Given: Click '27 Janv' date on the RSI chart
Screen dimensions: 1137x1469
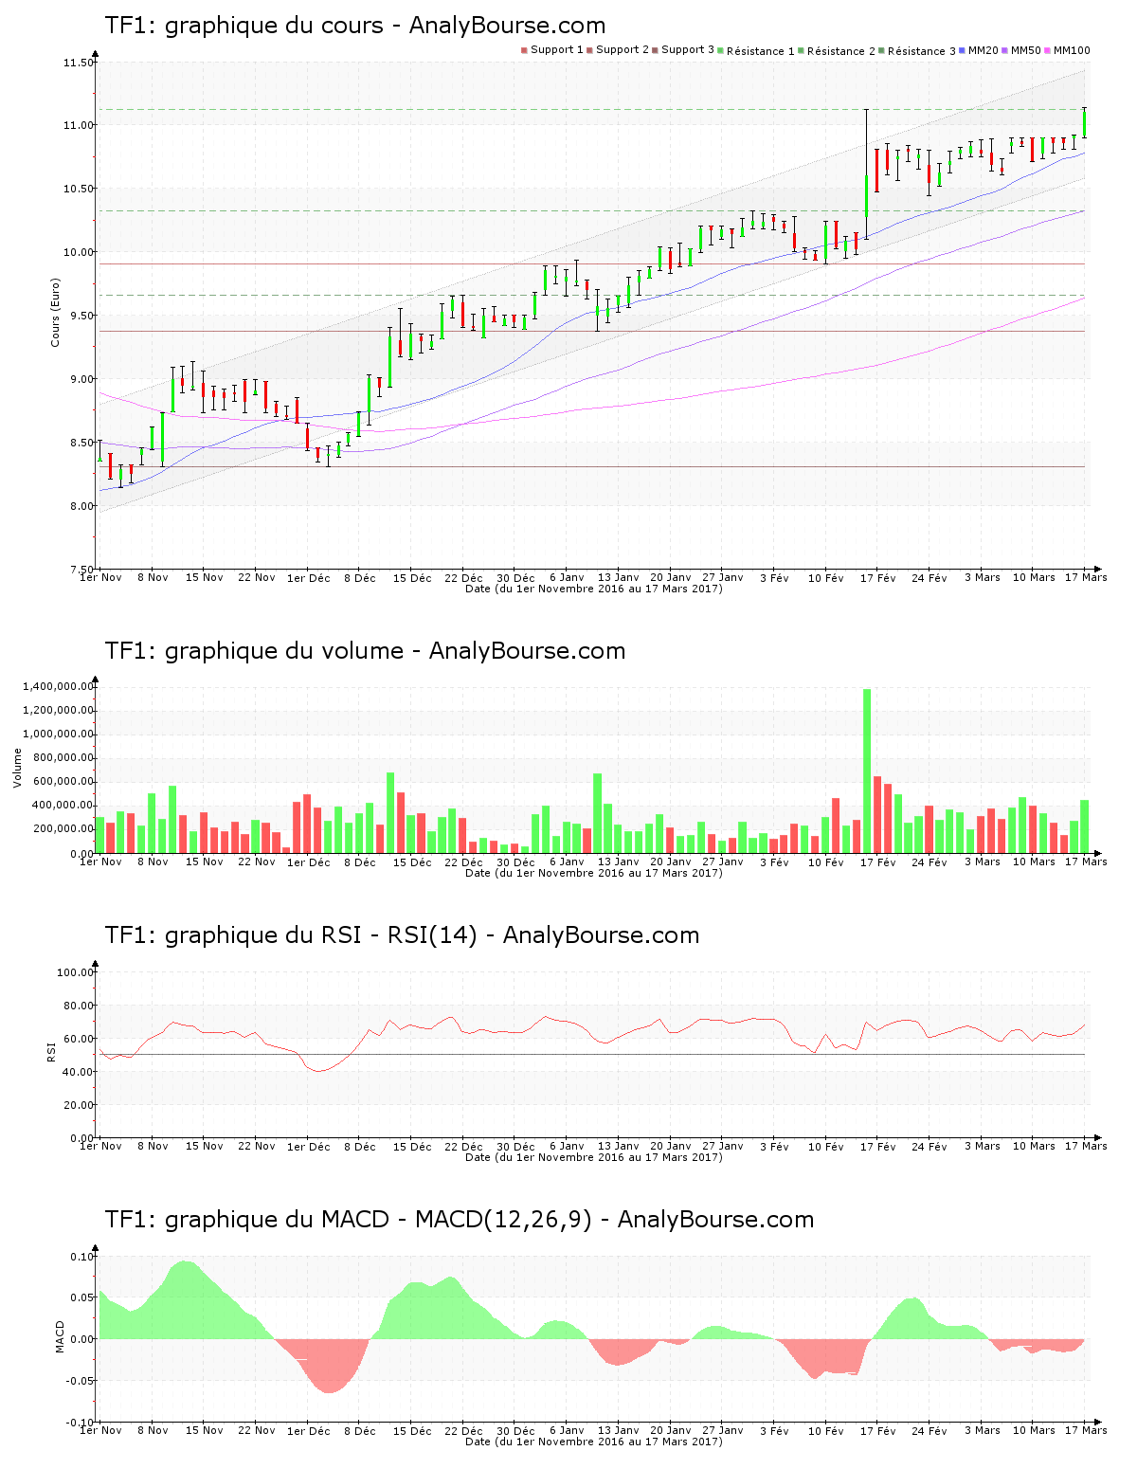Looking at the screenshot, I should tap(723, 1146).
